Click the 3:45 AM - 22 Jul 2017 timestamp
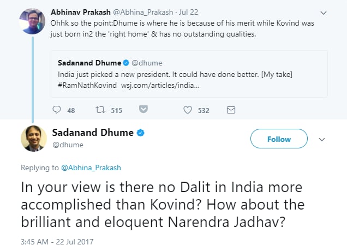 pos(57,240)
